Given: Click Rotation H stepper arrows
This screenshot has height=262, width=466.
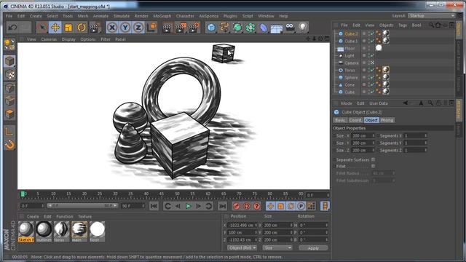Looking at the screenshot, I should (326, 225).
